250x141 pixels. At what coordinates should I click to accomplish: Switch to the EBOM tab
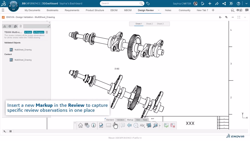114,10
